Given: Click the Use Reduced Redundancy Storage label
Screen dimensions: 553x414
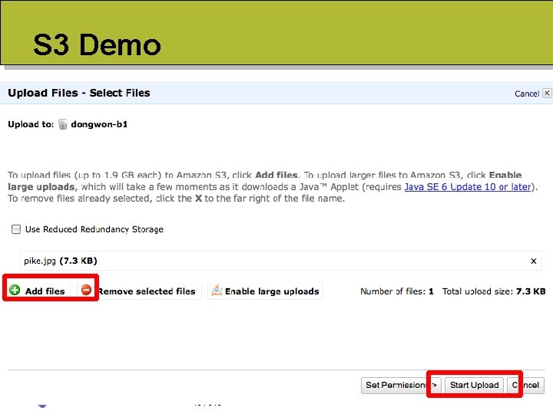Looking at the screenshot, I should tap(94, 229).
